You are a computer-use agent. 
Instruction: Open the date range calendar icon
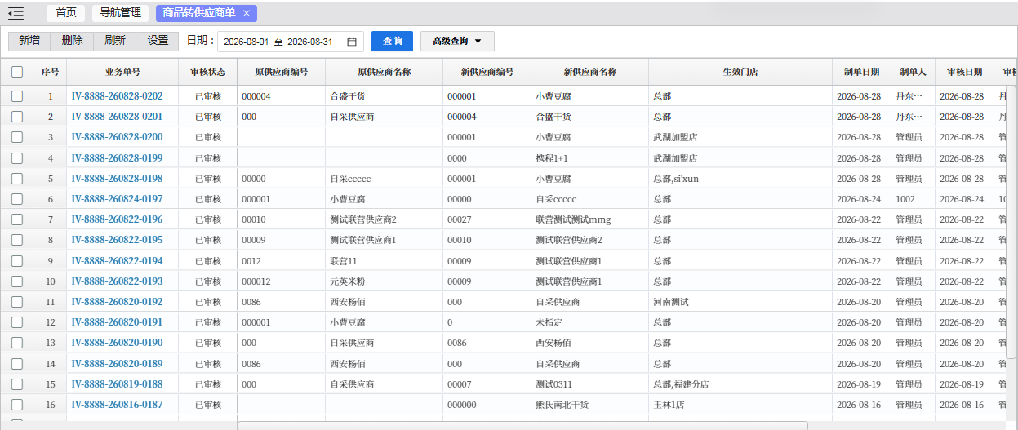(352, 42)
